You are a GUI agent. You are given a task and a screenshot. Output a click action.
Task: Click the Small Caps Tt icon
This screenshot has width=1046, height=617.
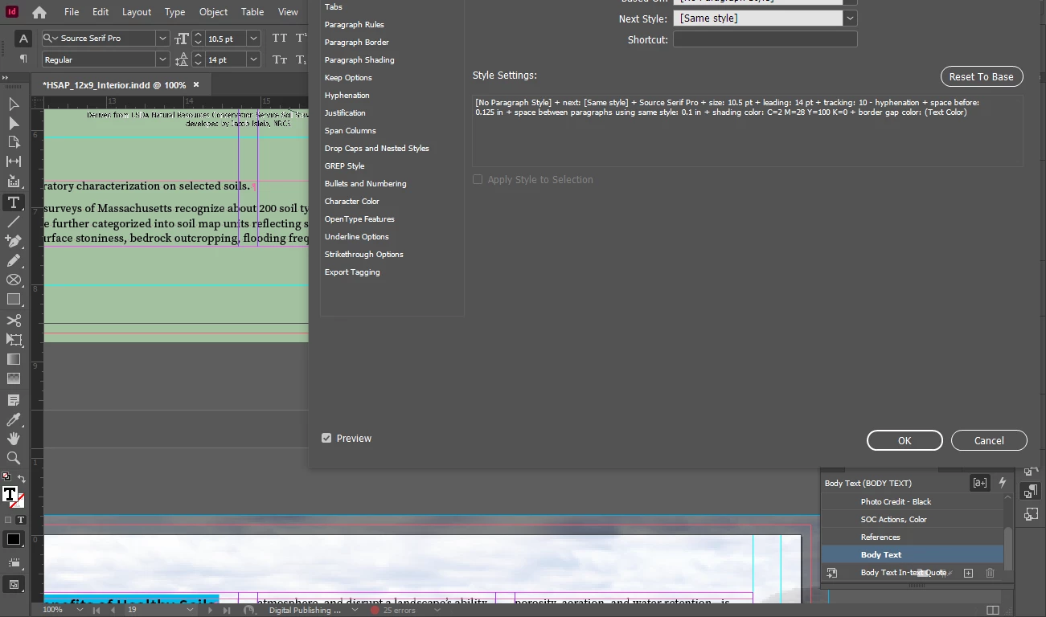279,59
